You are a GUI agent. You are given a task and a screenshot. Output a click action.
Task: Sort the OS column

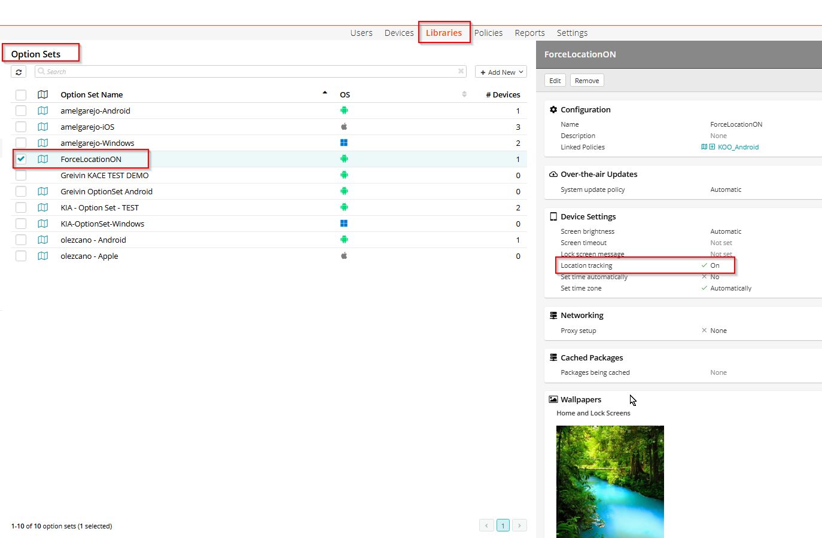click(464, 94)
